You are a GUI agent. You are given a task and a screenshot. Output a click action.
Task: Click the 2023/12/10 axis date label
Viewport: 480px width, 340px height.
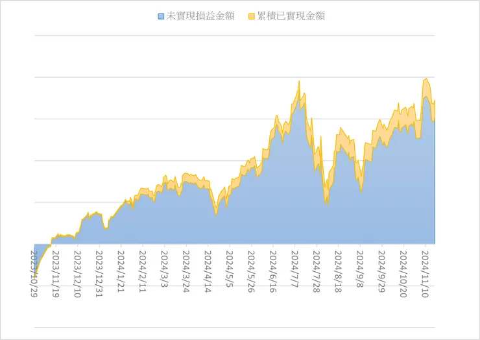click(77, 274)
